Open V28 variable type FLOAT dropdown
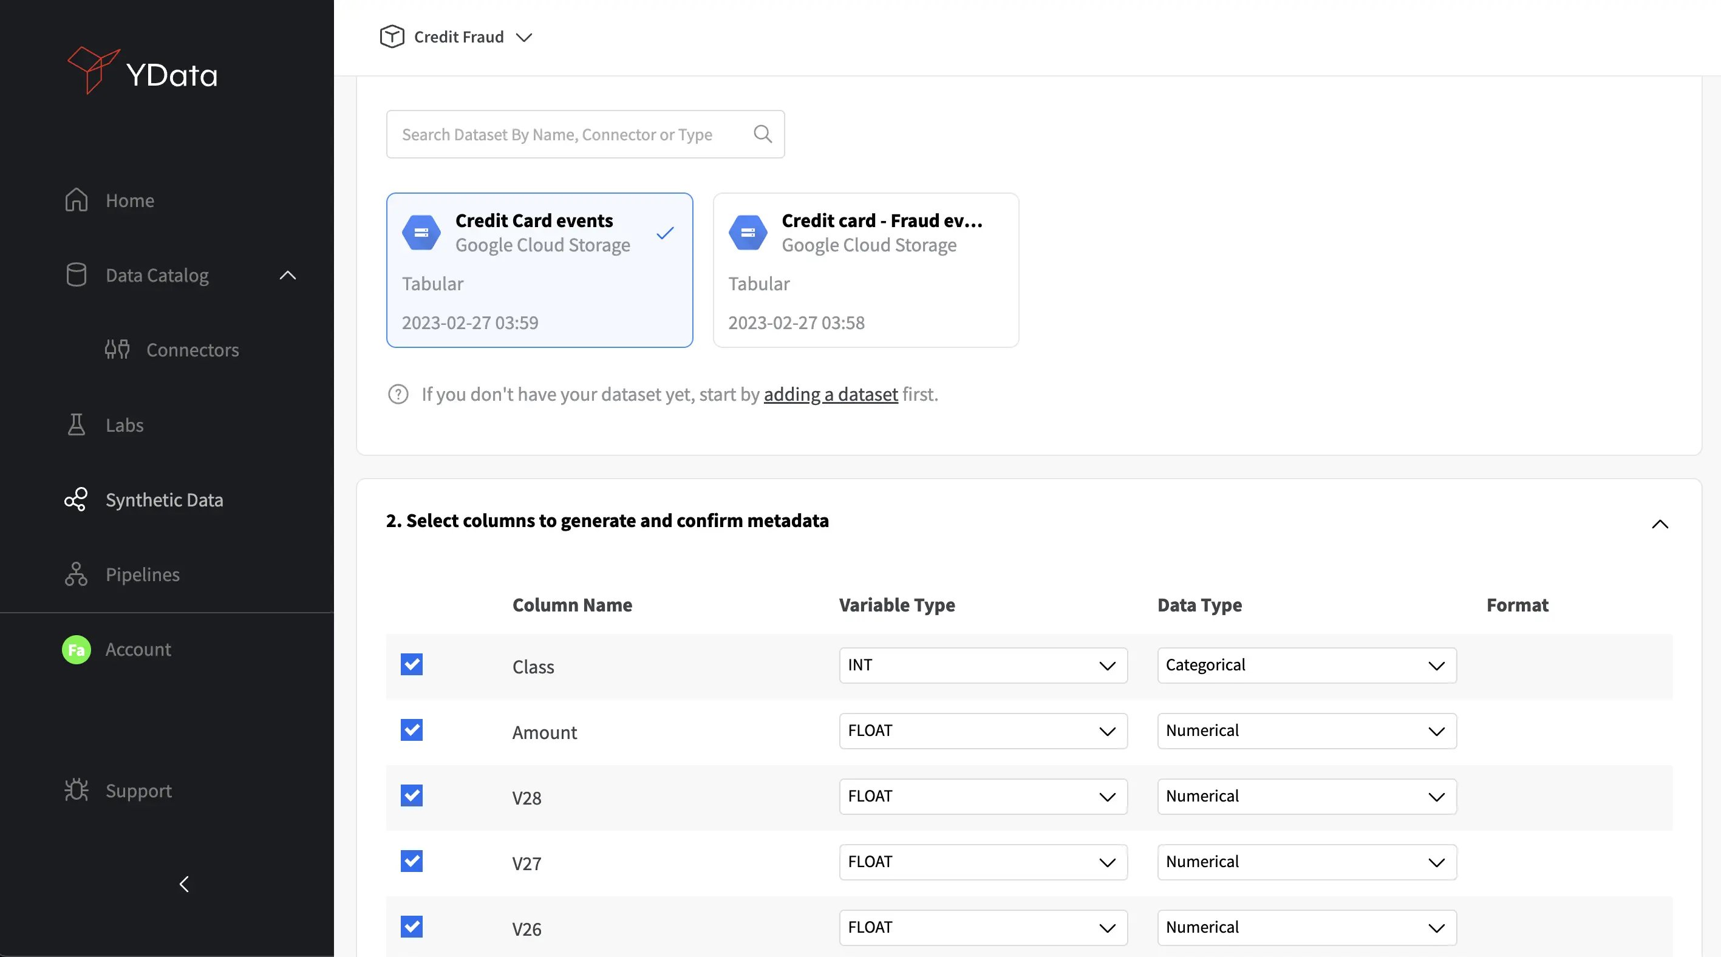The width and height of the screenshot is (1721, 957). point(983,796)
